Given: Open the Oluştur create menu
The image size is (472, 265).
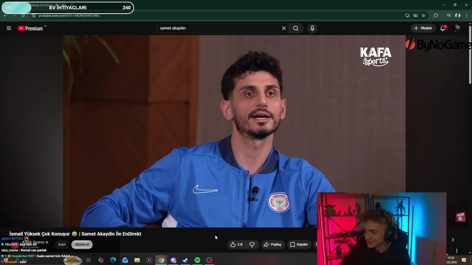Looking at the screenshot, I should pos(423,28).
